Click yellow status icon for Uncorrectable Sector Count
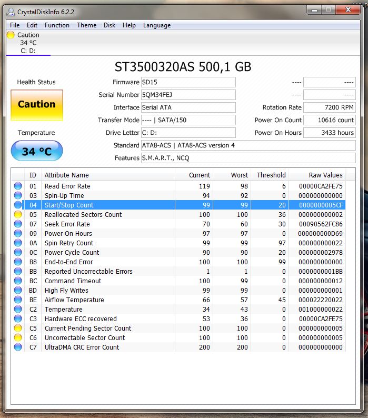This screenshot has width=368, height=418. tap(18, 337)
